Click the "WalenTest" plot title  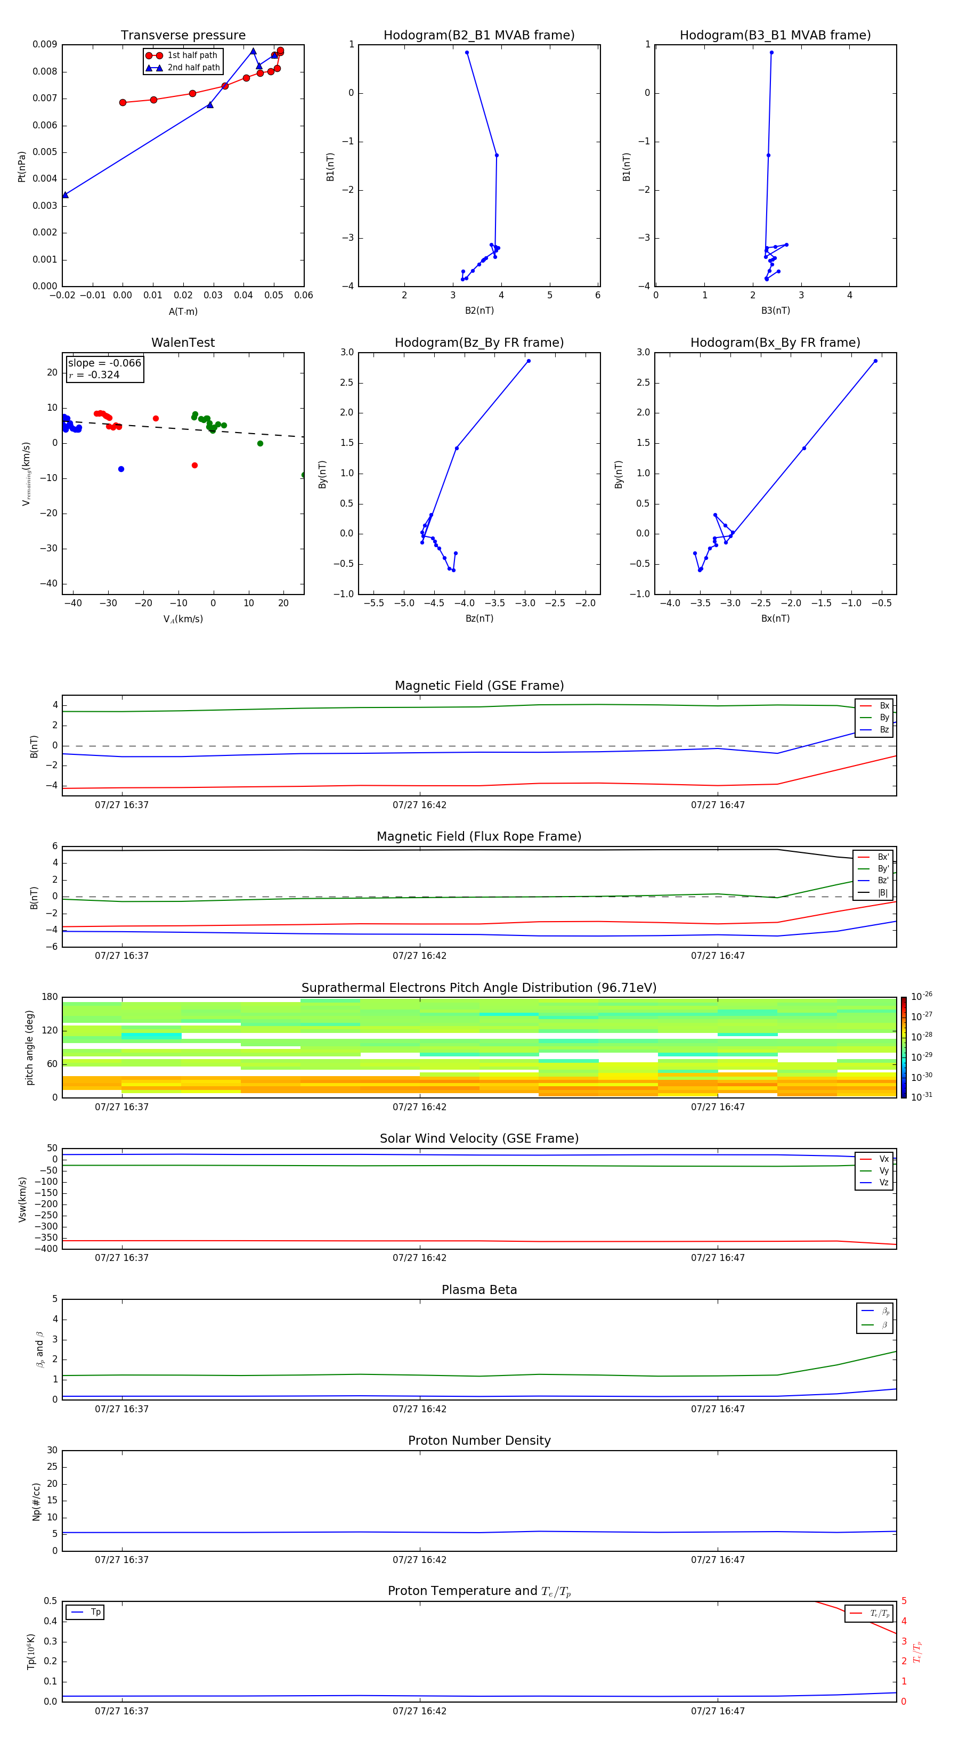pos(183,343)
